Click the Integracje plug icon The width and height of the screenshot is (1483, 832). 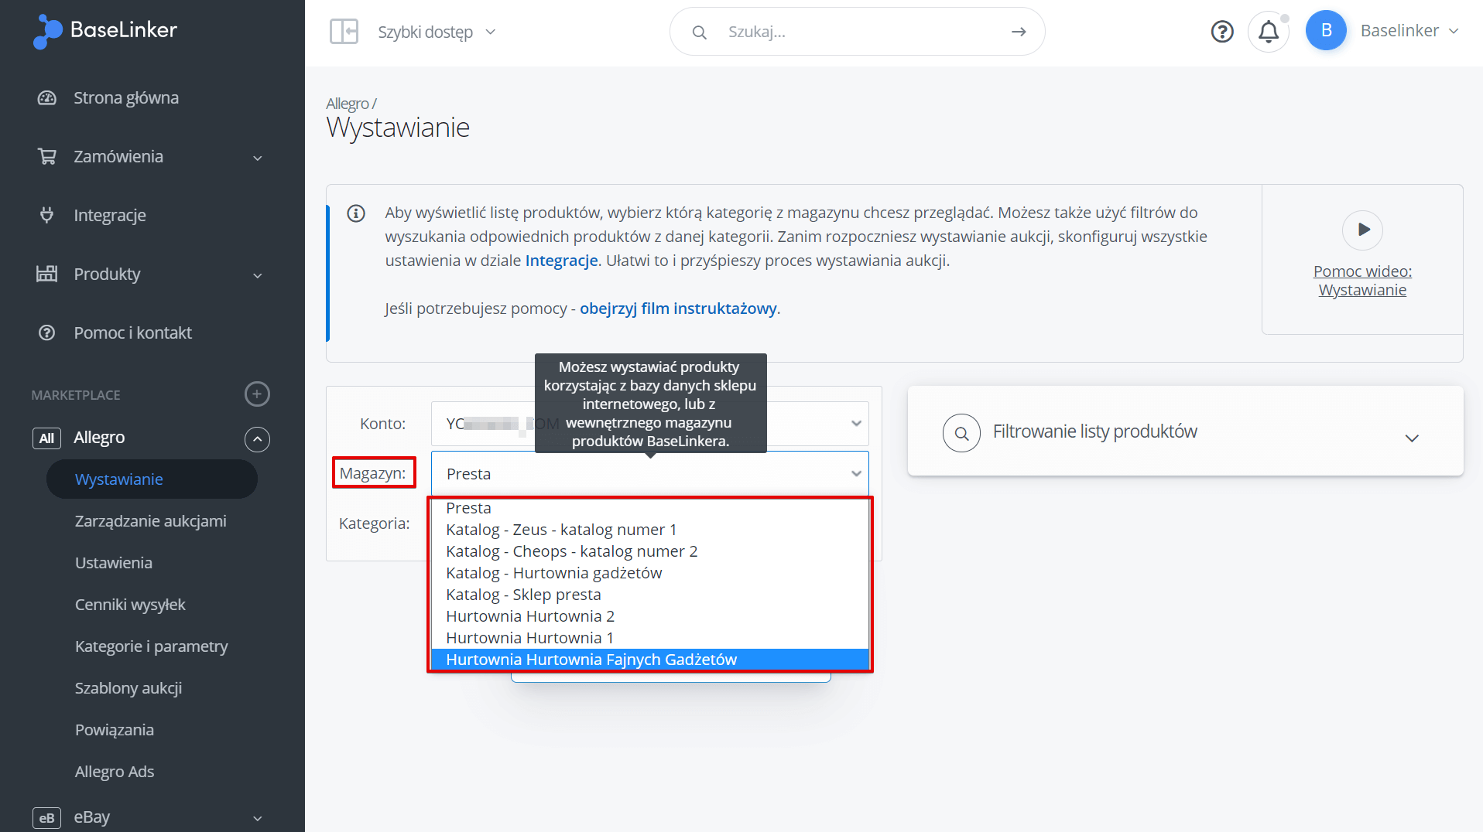click(47, 215)
